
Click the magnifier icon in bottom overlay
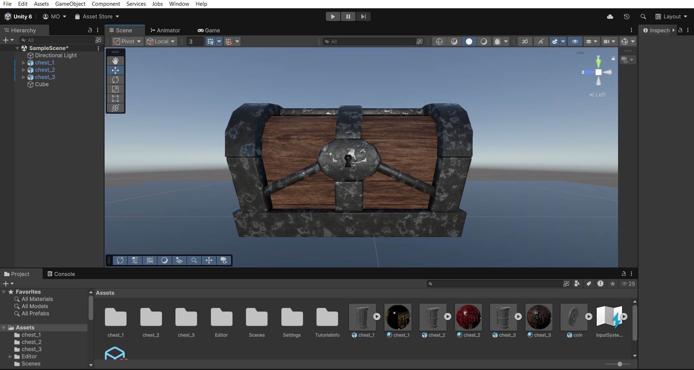pyautogui.click(x=194, y=260)
